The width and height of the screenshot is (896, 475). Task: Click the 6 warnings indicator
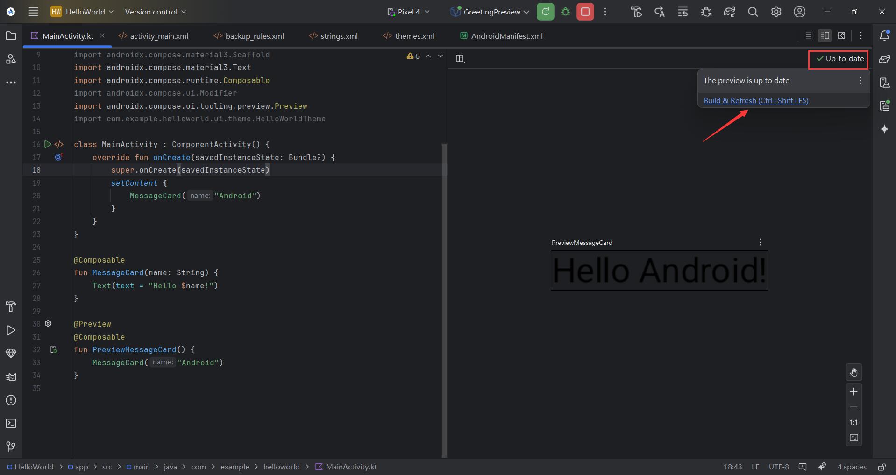coord(413,56)
